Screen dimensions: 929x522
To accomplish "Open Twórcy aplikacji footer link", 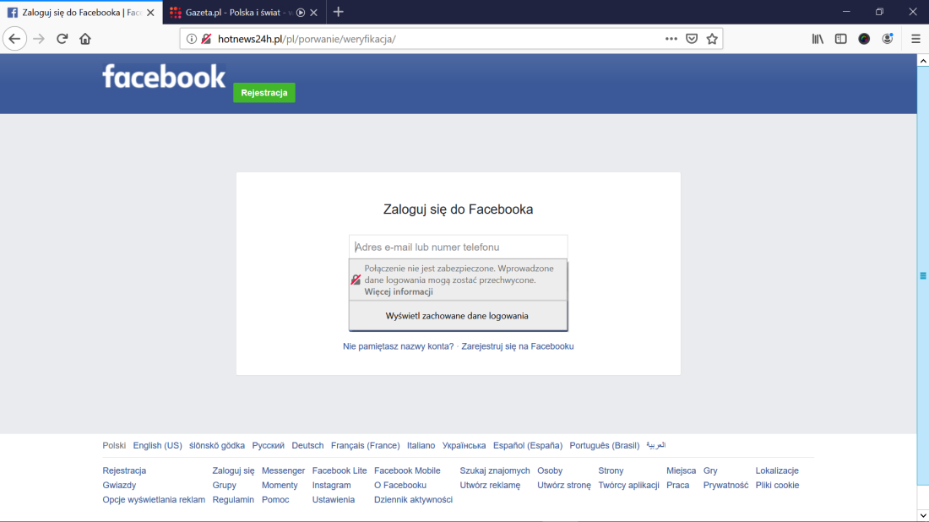I will pyautogui.click(x=628, y=486).
